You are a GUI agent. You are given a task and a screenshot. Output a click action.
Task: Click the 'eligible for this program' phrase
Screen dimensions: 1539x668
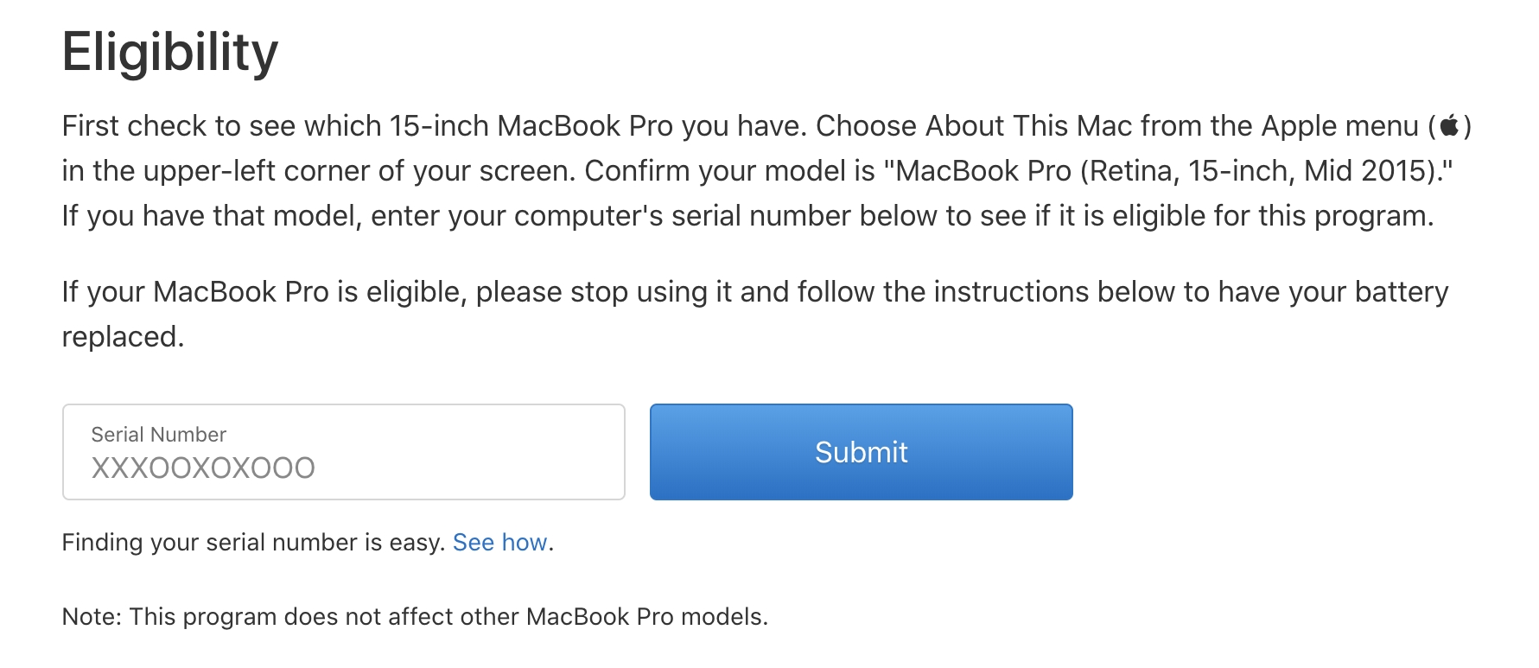click(1272, 216)
